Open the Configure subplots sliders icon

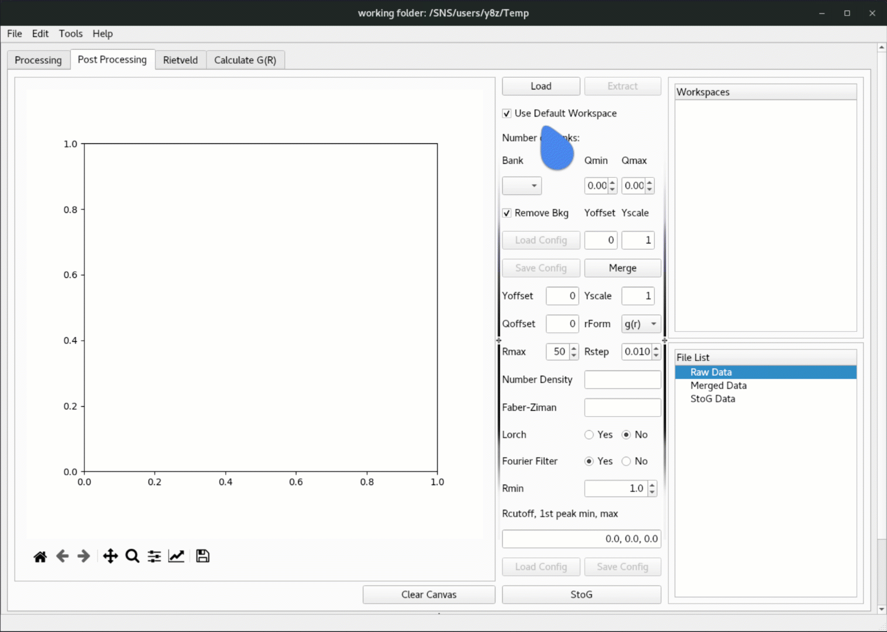154,557
